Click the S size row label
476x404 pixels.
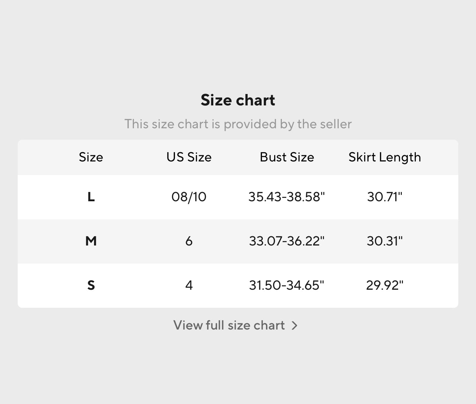point(91,285)
